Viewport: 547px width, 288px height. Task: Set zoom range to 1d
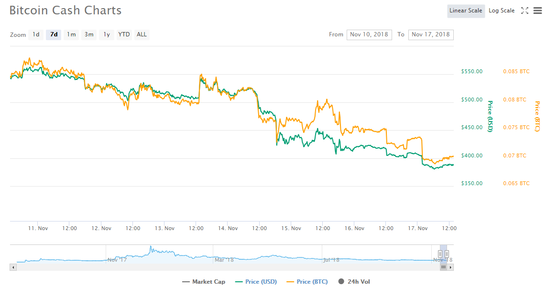pos(36,34)
